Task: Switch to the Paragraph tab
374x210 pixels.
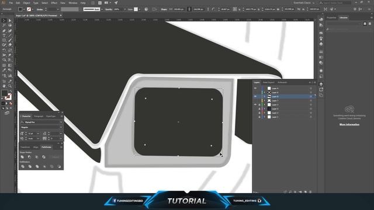Action: tap(39, 116)
